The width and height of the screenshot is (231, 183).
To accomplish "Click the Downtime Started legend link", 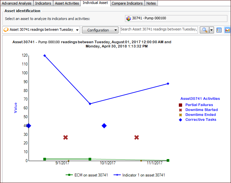I will pyautogui.click(x=201, y=110).
